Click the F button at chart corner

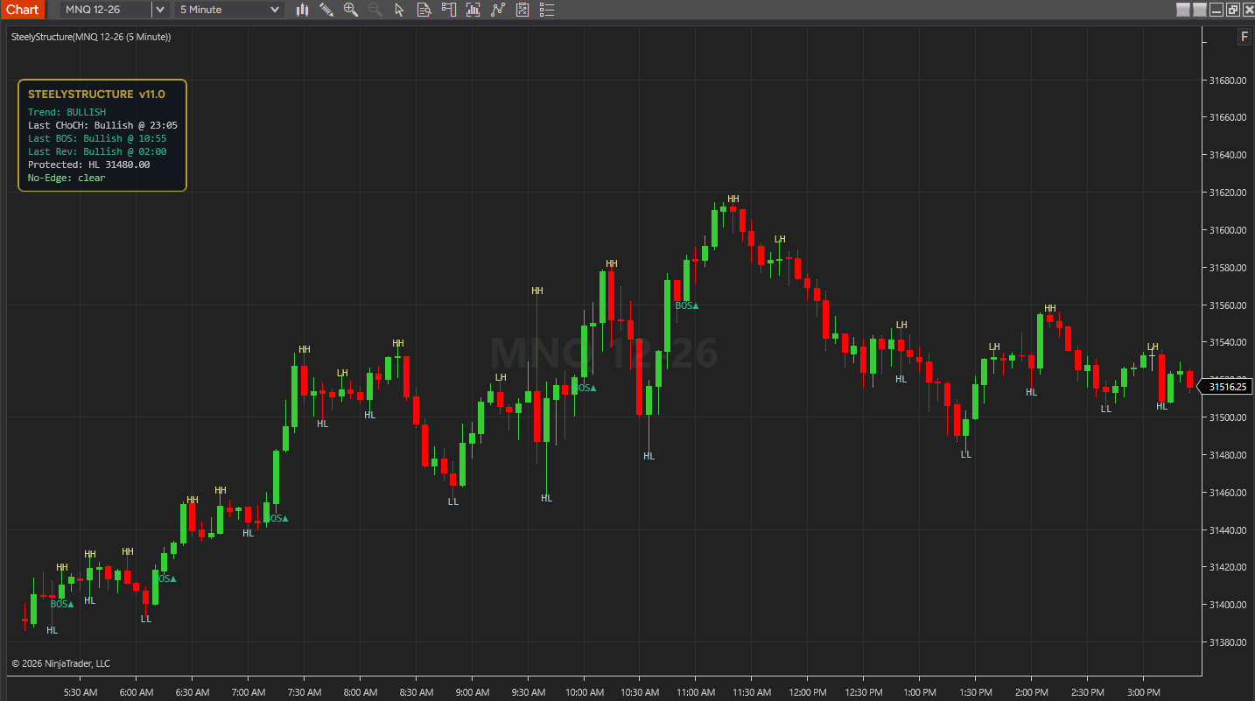click(x=1244, y=37)
